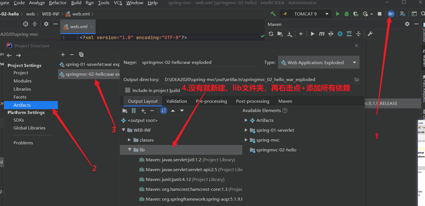Go back in Project Structure dialog
This screenshot has width=425, height=206.
click(x=9, y=55)
